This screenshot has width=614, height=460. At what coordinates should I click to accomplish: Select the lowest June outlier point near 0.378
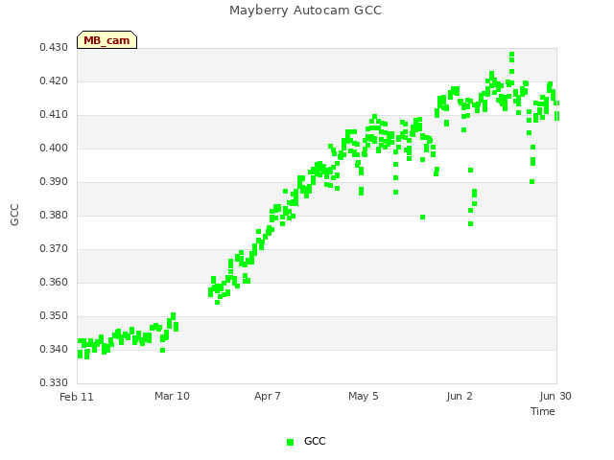[x=471, y=223]
